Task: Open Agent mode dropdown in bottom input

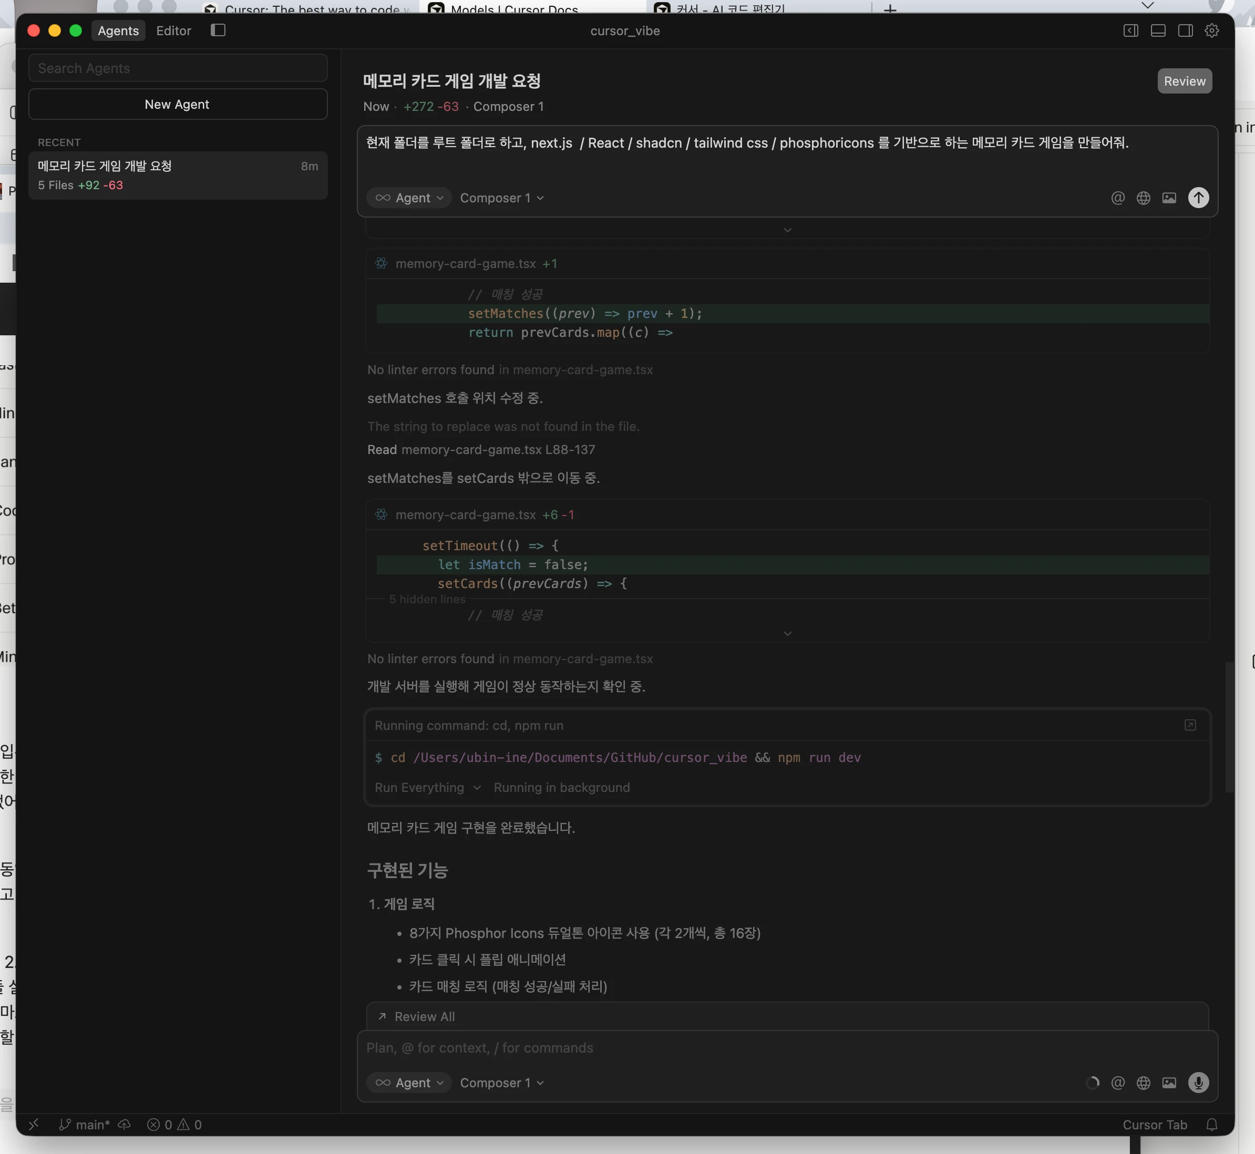Action: coord(409,1083)
